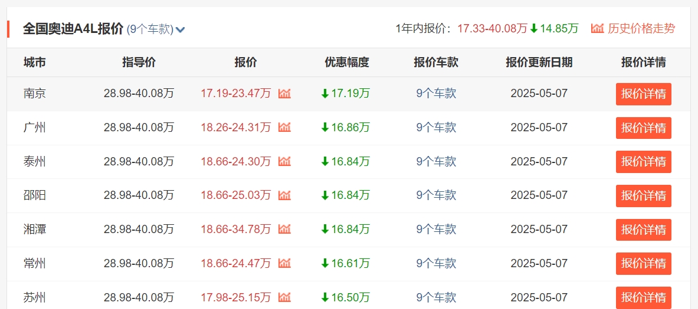Viewport: 698px width, 309px height.
Task: Open 报价详情 for 苏州
Action: (x=644, y=297)
